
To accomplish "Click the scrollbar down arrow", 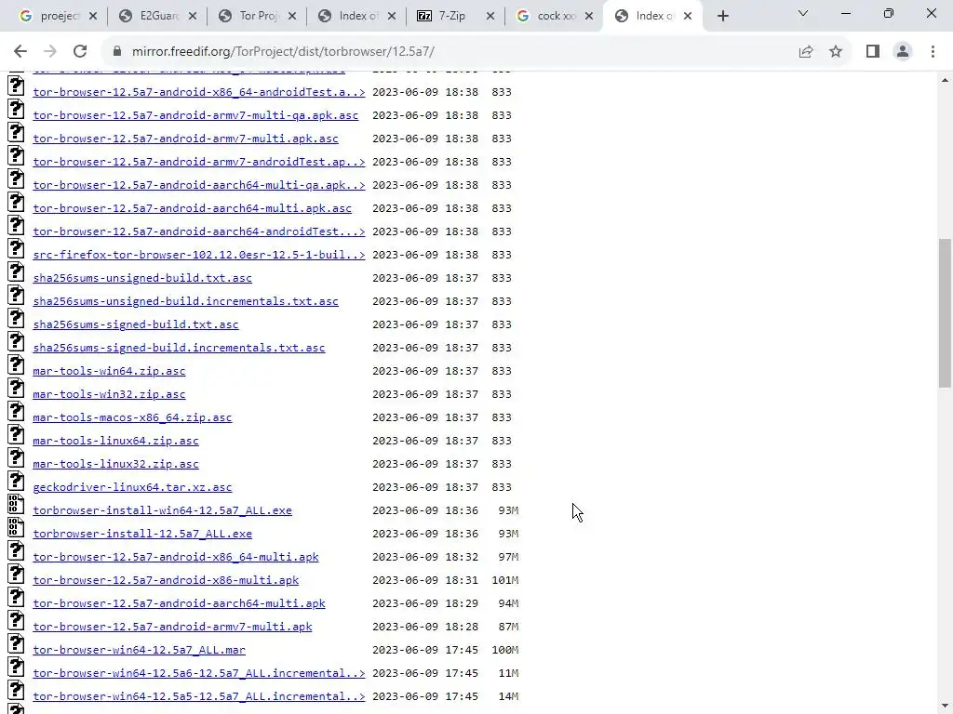I will pos(945,706).
